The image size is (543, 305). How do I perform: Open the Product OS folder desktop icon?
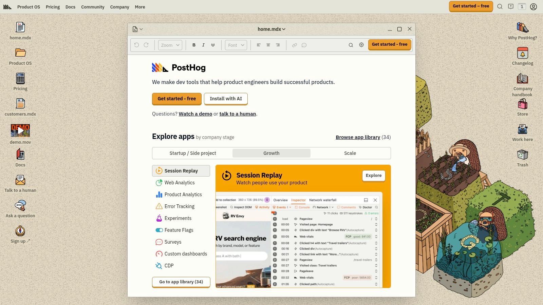[x=20, y=56]
